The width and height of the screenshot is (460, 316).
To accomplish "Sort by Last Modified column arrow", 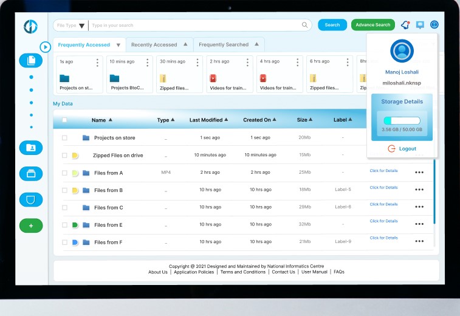I will tap(226, 120).
